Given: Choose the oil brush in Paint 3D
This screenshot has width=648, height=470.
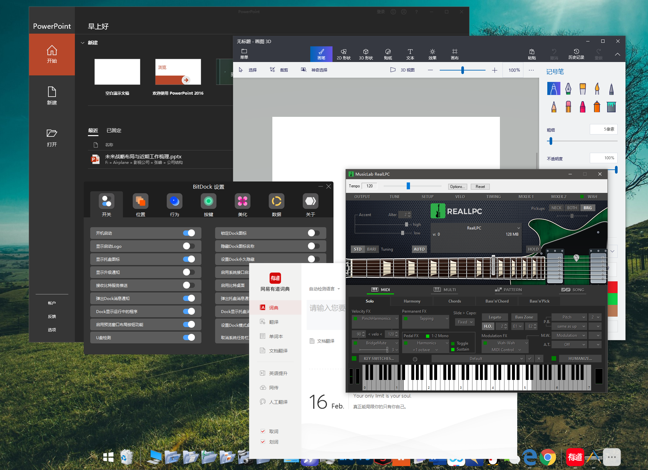Looking at the screenshot, I should (x=583, y=88).
